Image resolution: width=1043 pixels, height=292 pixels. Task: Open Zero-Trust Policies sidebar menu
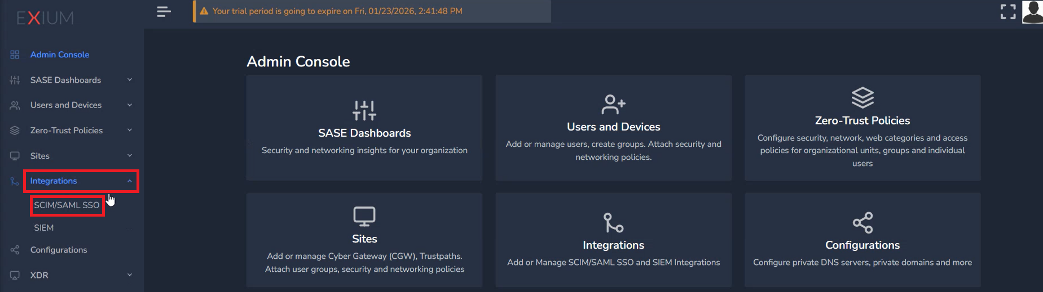67,131
